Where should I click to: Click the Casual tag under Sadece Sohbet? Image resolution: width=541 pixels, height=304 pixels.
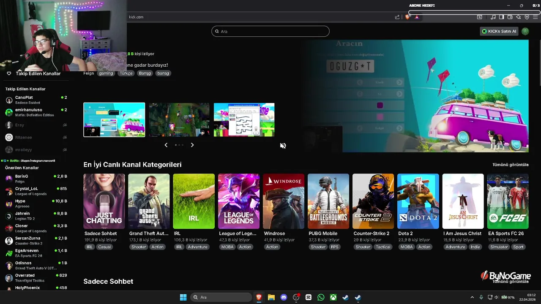(x=104, y=247)
